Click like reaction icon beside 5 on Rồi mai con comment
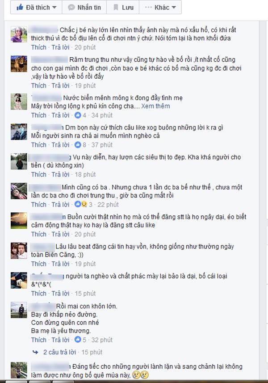Viewport: 268px width, 383px height. pyautogui.click(x=78, y=340)
